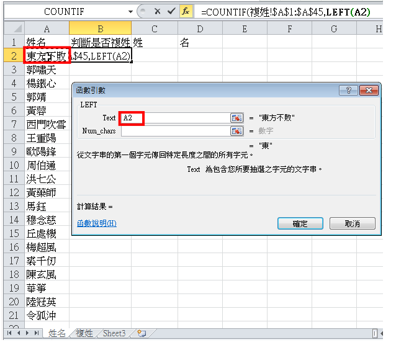Select column E header
The width and height of the screenshot is (396, 345).
coord(245,29)
